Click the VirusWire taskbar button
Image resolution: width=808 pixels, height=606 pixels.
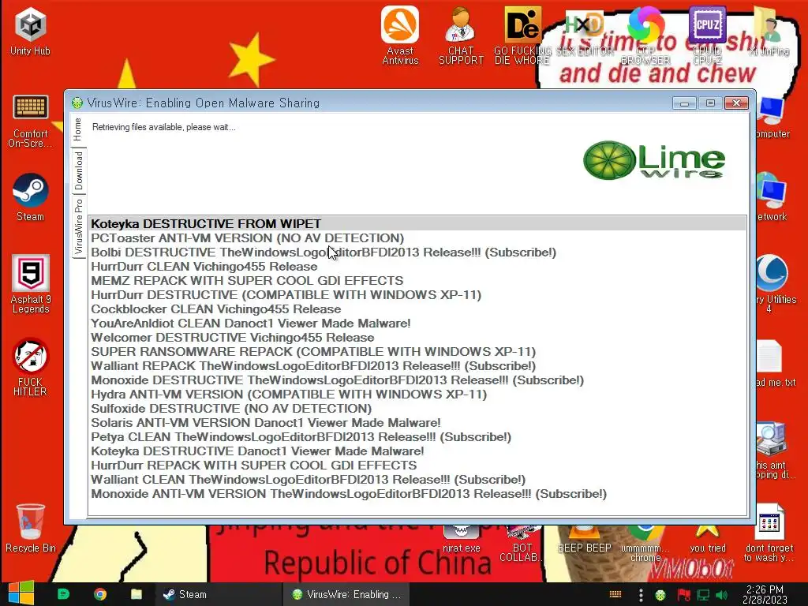(346, 594)
